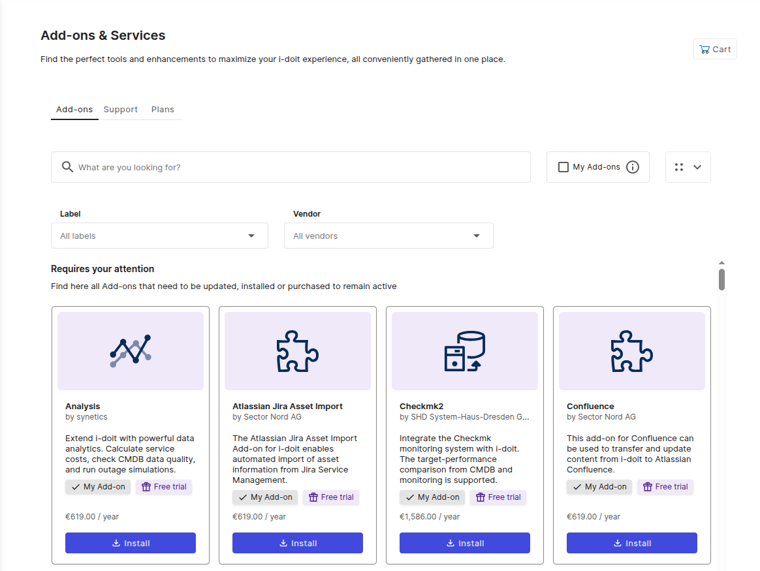Click the Checkmk2 server database icon
Image resolution: width=760 pixels, height=571 pixels.
click(465, 351)
